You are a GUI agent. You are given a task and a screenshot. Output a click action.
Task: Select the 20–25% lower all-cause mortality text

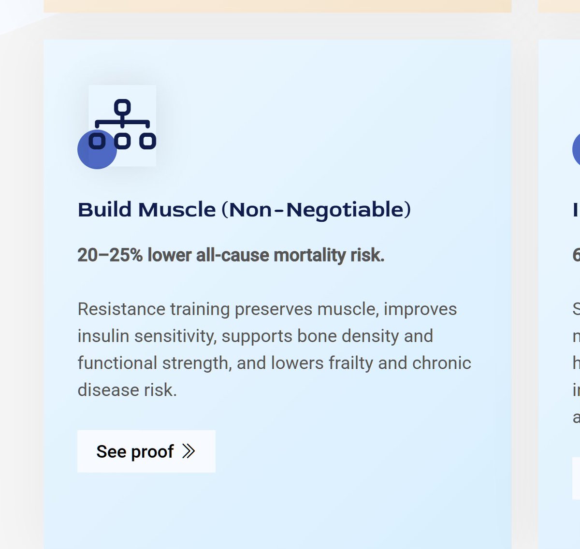coord(231,255)
